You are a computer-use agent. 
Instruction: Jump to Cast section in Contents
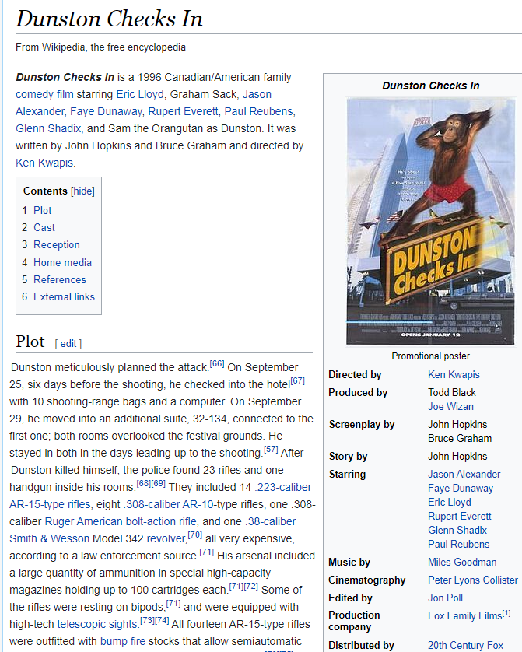[44, 227]
